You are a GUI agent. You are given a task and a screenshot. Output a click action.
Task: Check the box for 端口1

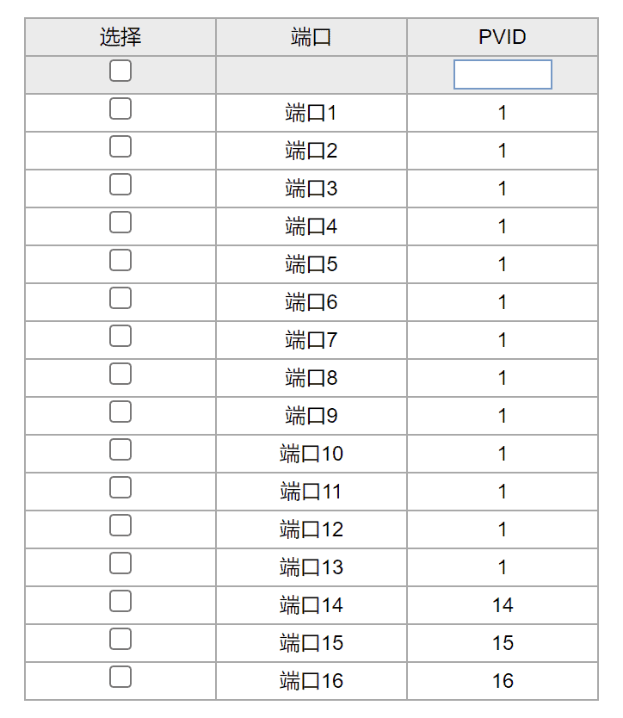120,109
